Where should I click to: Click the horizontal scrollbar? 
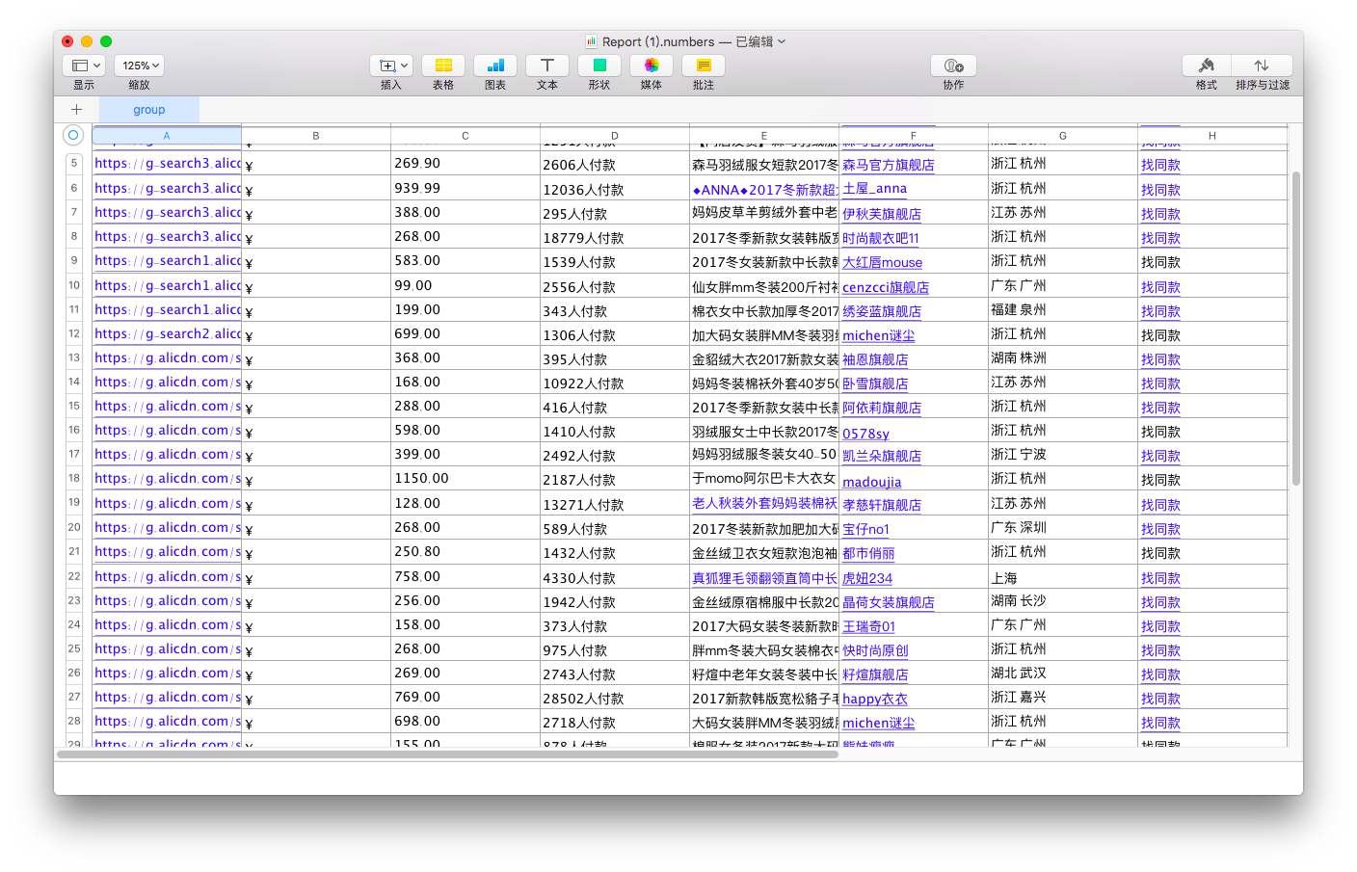[x=447, y=754]
